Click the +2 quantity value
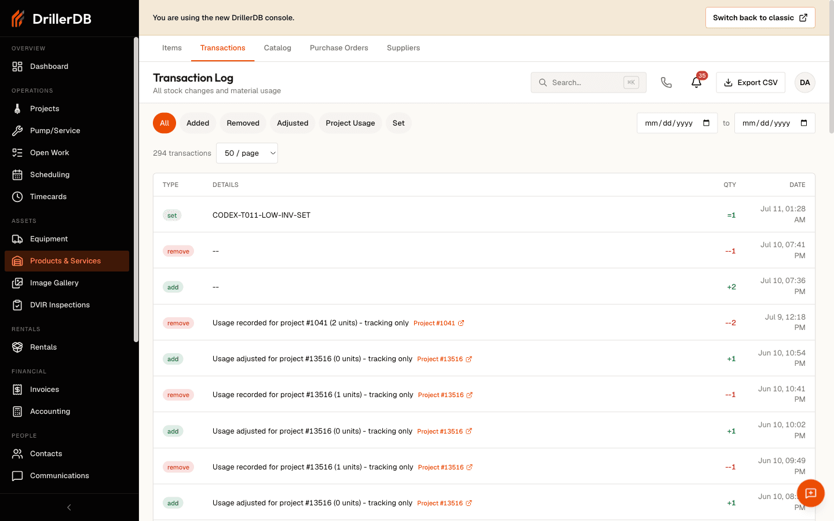Viewport: 834px width, 521px height. pyautogui.click(x=731, y=287)
